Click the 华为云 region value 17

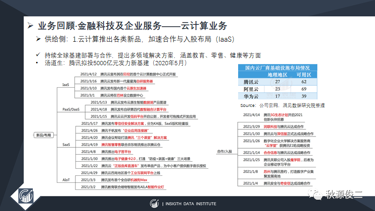pyautogui.click(x=277, y=96)
